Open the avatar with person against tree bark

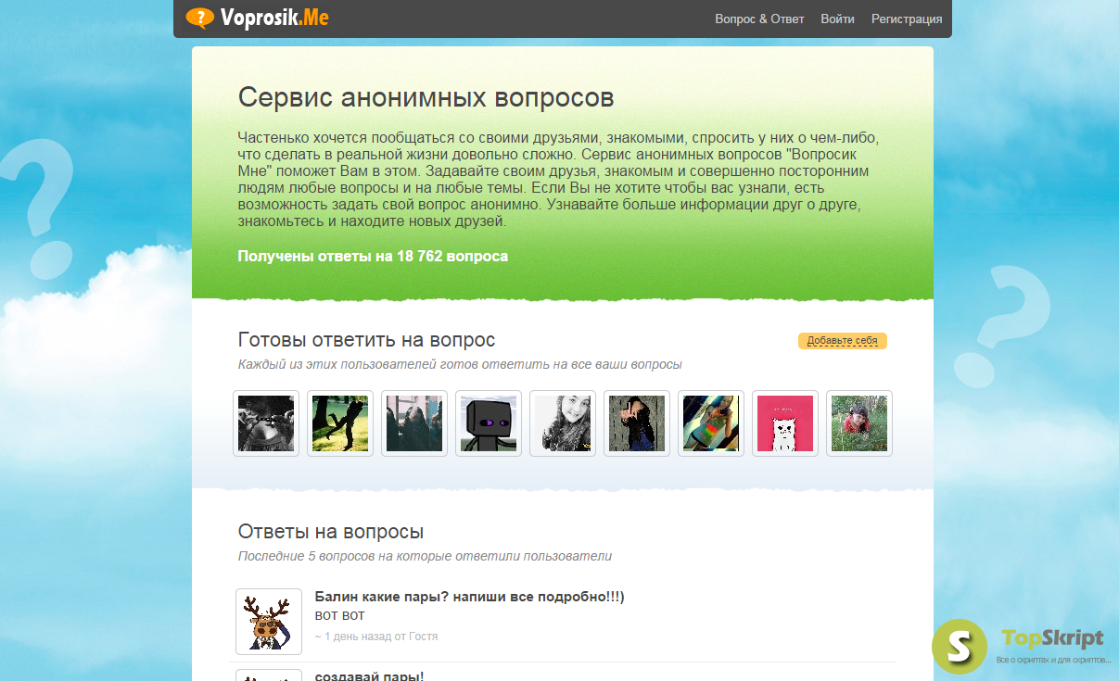point(637,423)
